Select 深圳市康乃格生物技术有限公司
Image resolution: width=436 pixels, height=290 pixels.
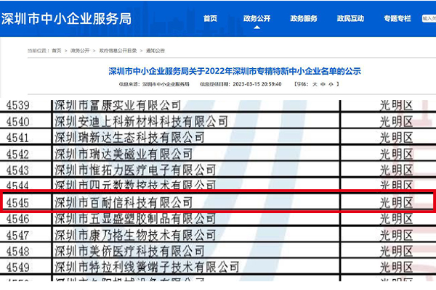click(x=135, y=235)
